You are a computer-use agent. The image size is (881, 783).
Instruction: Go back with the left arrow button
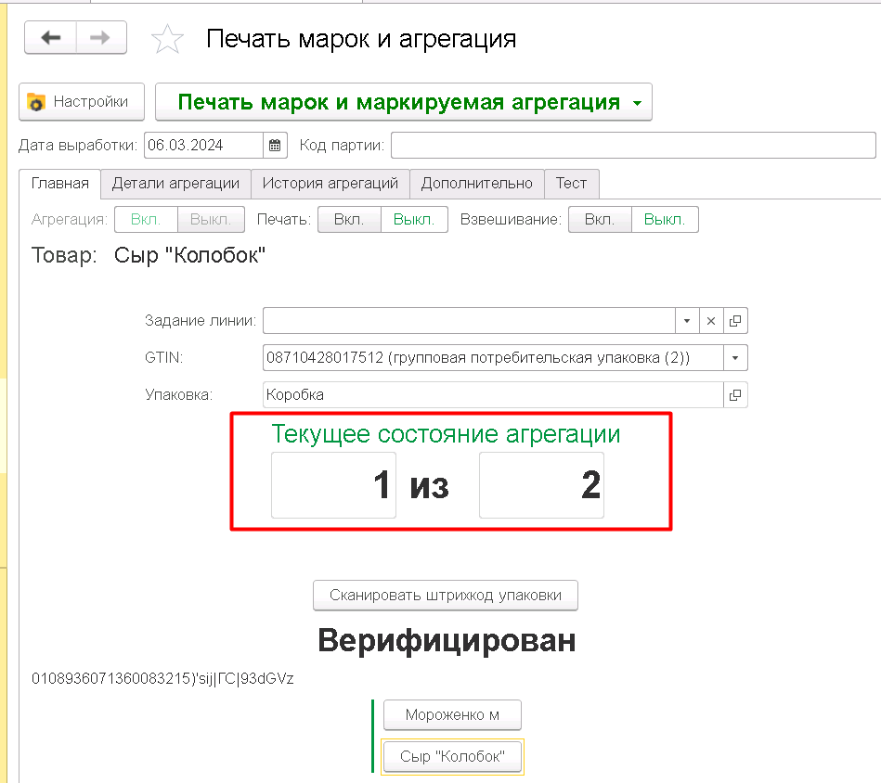tap(50, 38)
